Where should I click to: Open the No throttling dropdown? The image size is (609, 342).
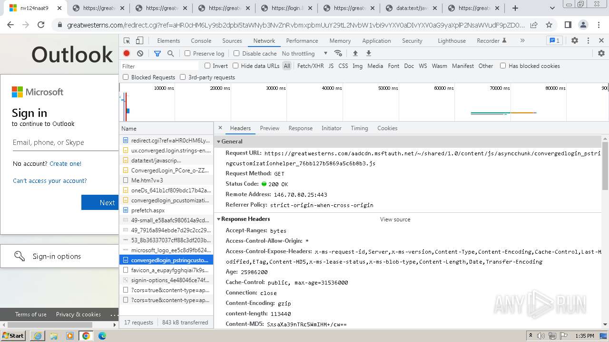click(304, 54)
